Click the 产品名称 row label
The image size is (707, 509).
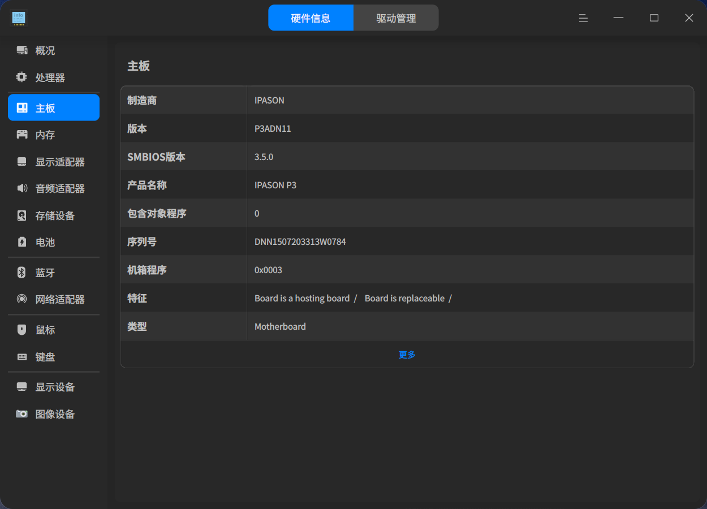click(147, 185)
